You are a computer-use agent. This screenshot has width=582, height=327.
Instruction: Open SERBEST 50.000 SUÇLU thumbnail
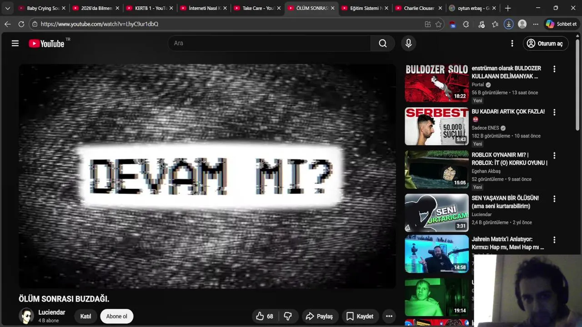point(436,126)
